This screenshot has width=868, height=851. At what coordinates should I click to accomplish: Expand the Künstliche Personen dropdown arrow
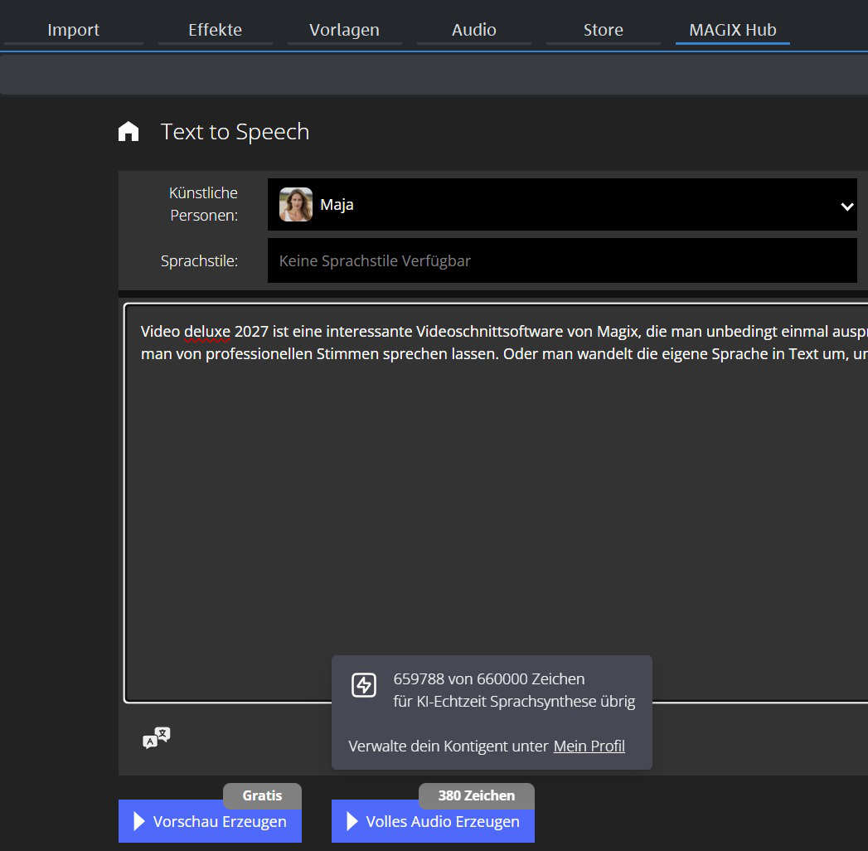point(847,207)
